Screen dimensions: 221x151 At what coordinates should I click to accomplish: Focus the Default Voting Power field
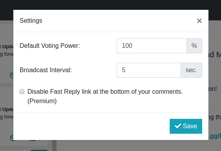[x=152, y=46]
